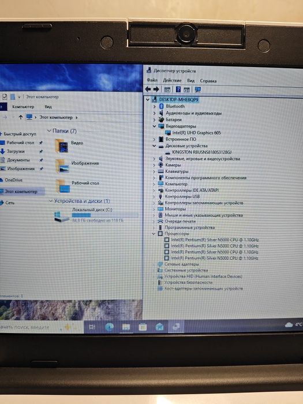Select Контроллеры IDE ATA/ATAPI category
Viewport: 303px width, 404px height.
click(x=192, y=190)
